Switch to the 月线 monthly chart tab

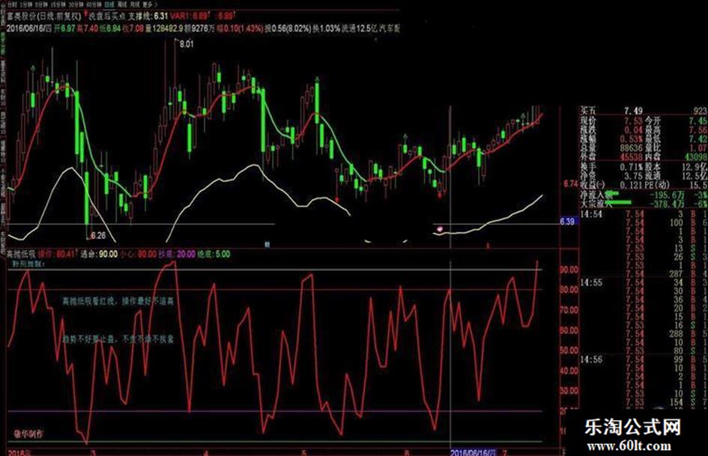tap(135, 4)
